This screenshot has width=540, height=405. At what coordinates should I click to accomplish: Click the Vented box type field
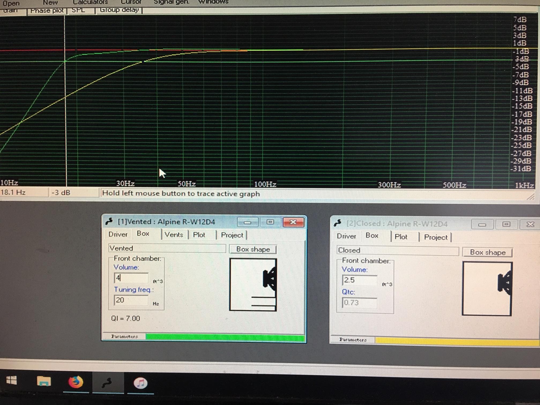click(167, 248)
